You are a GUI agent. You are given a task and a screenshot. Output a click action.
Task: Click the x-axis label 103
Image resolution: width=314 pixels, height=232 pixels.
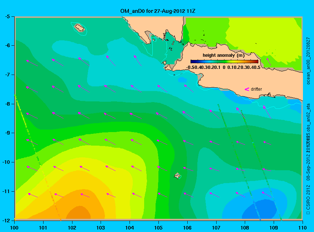pos(101,228)
